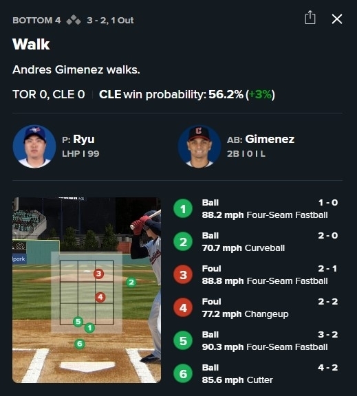
Task: Open Gimenez player name link
Action: (x=270, y=139)
